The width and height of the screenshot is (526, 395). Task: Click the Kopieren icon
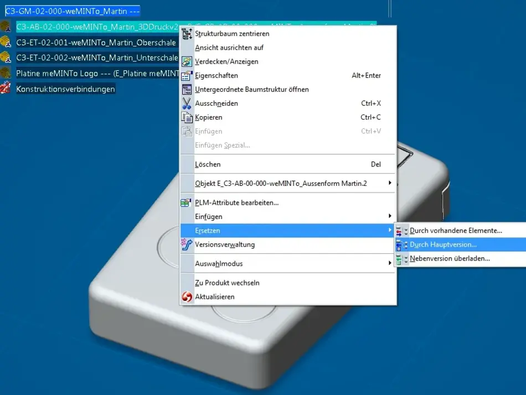click(x=187, y=117)
